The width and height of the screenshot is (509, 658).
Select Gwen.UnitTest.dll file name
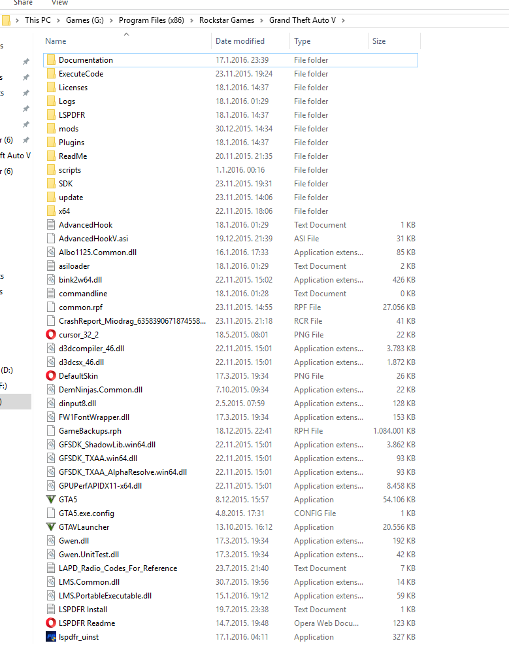[89, 555]
